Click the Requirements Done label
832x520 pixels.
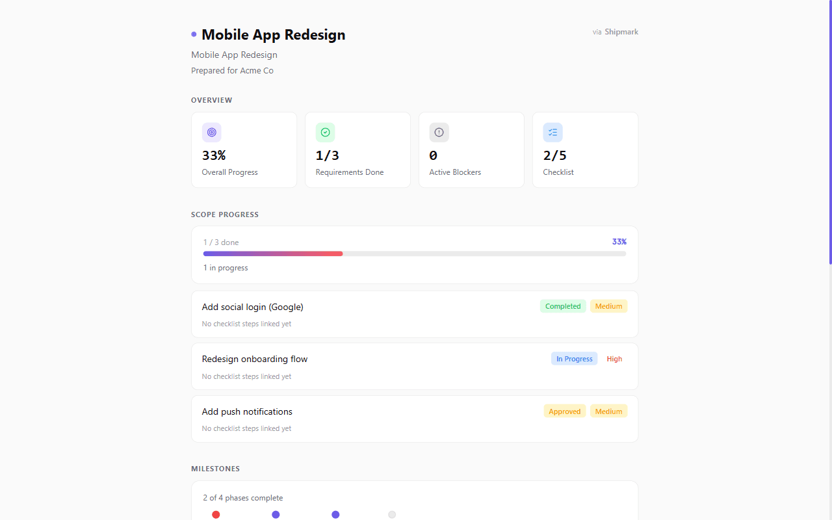(x=350, y=172)
